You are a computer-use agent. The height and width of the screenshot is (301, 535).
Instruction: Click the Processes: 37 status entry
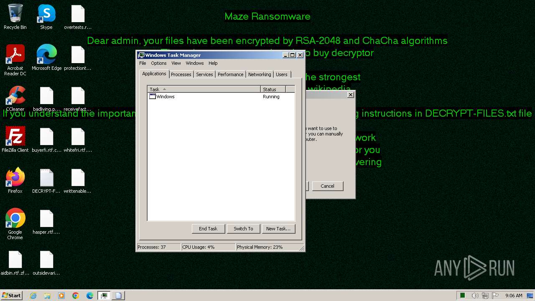click(158, 247)
